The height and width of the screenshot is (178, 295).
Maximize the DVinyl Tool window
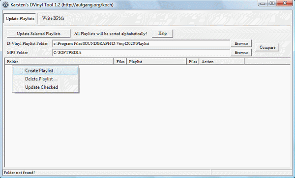coord(272,3)
